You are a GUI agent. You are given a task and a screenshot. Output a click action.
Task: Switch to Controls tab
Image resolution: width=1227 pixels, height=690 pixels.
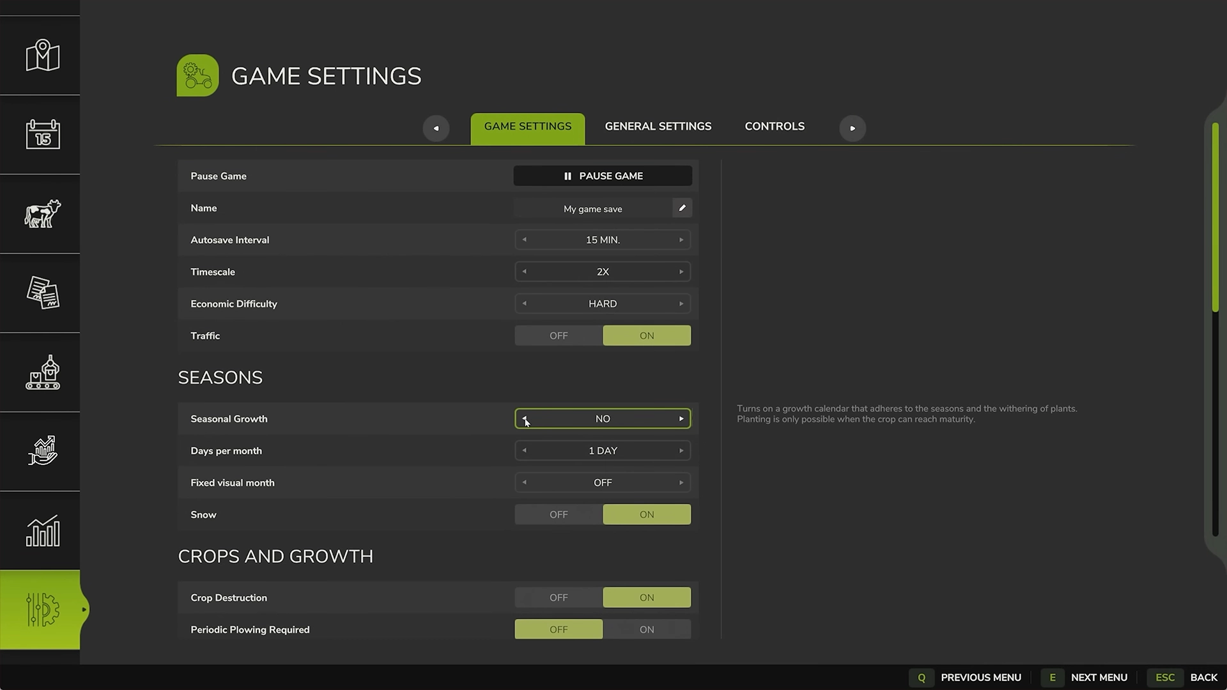(x=774, y=126)
